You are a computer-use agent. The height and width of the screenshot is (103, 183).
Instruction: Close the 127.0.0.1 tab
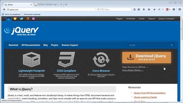(61, 5)
